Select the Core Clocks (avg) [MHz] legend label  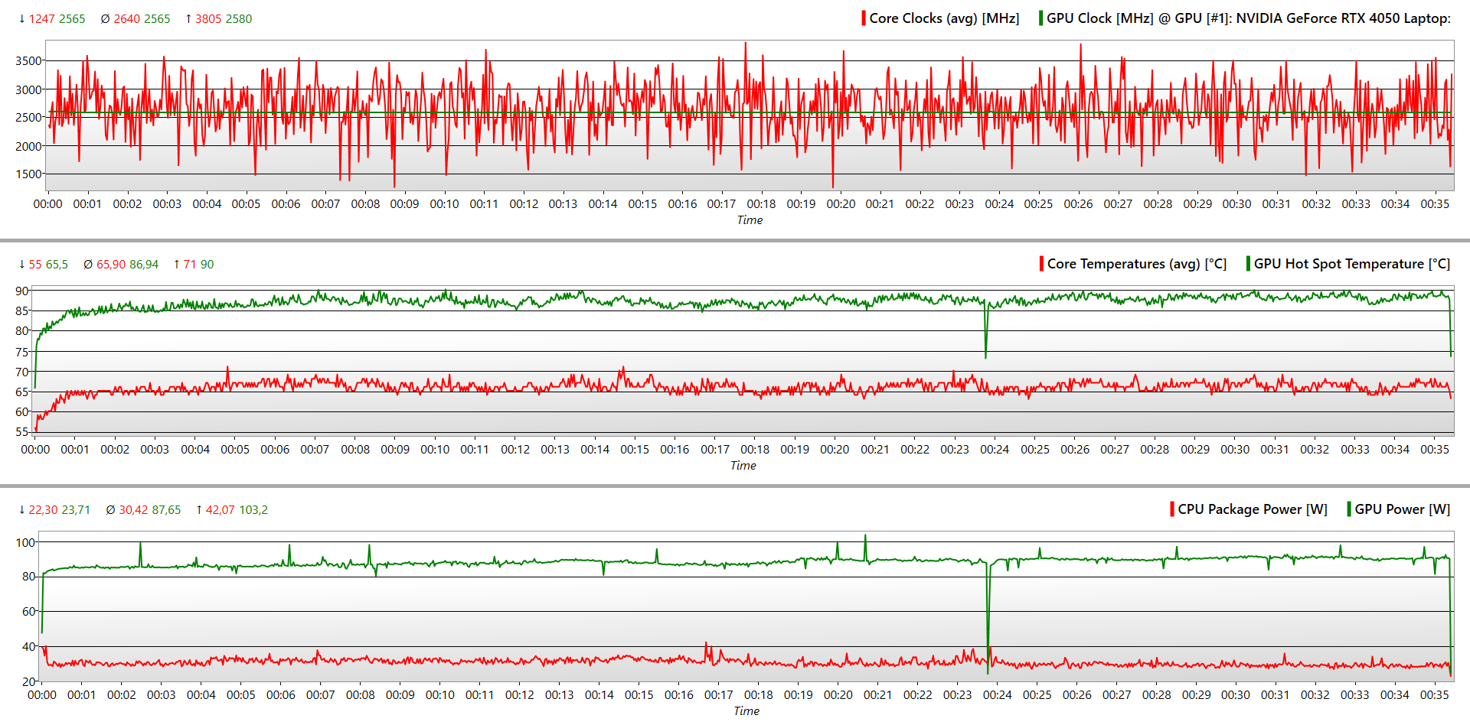(x=944, y=18)
